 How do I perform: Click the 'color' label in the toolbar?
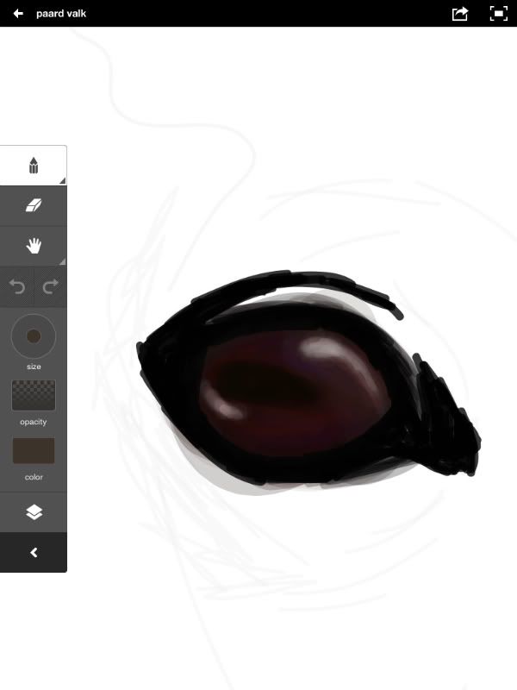pyautogui.click(x=34, y=477)
